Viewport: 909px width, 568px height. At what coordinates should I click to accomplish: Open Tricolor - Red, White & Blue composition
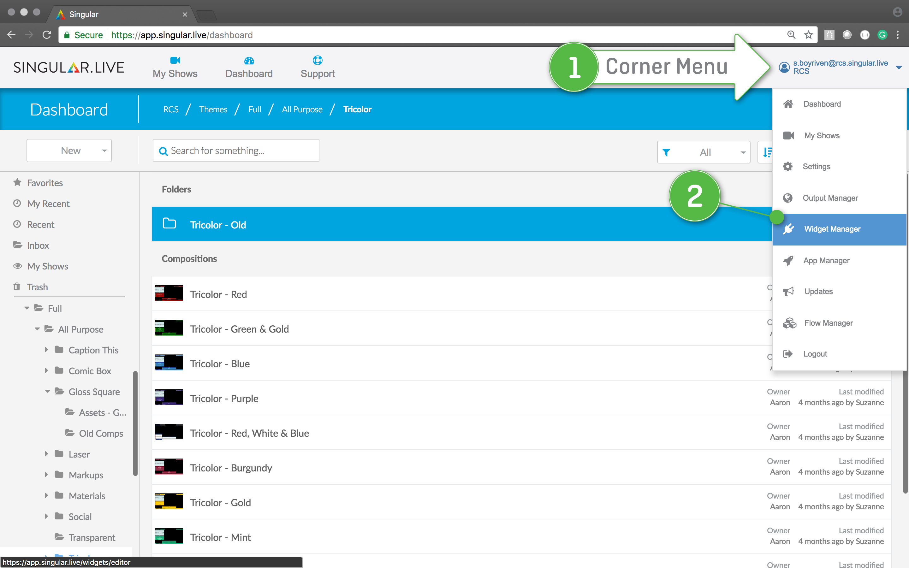521,433
